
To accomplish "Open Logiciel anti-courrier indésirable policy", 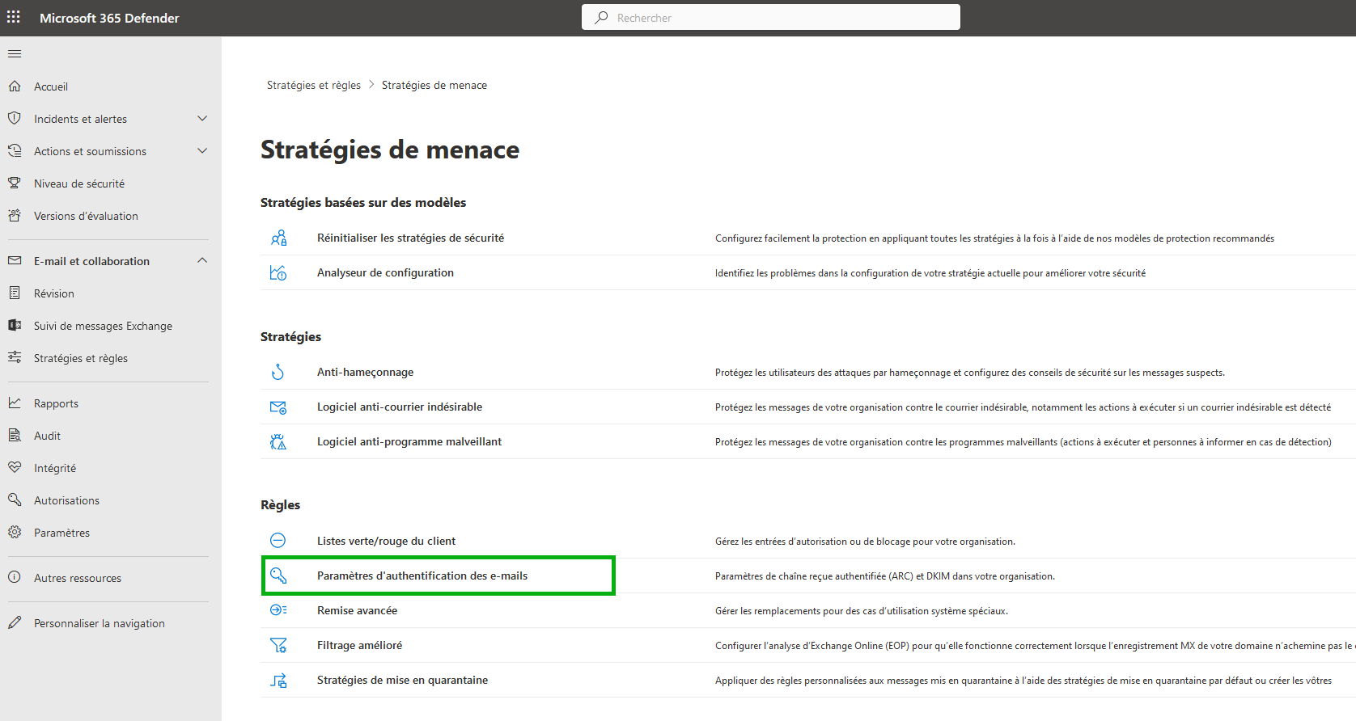I will pos(400,407).
